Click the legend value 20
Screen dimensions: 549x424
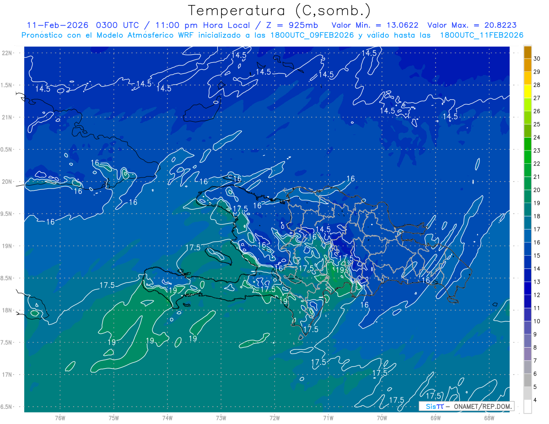[537, 190]
